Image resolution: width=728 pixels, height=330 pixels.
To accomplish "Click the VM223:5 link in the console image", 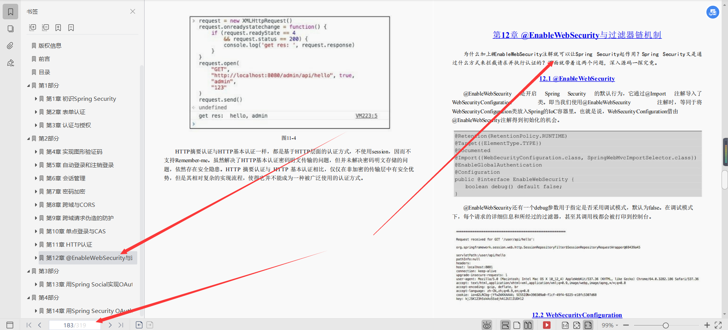I will point(366,116).
